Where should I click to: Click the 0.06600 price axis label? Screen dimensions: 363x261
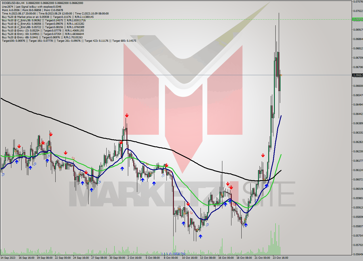point(358,86)
